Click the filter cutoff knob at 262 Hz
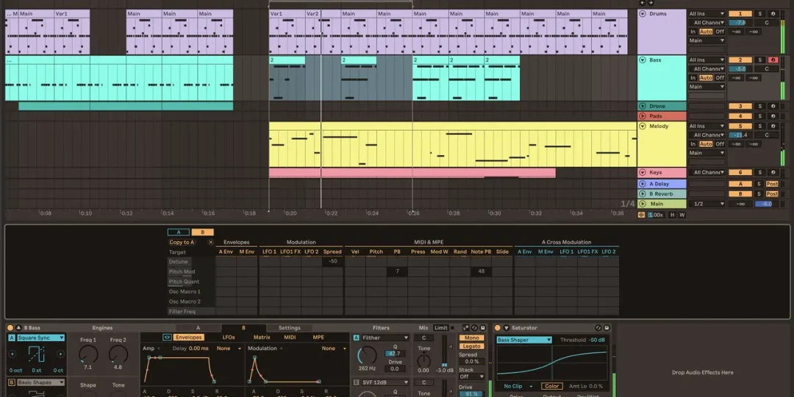 pyautogui.click(x=368, y=356)
